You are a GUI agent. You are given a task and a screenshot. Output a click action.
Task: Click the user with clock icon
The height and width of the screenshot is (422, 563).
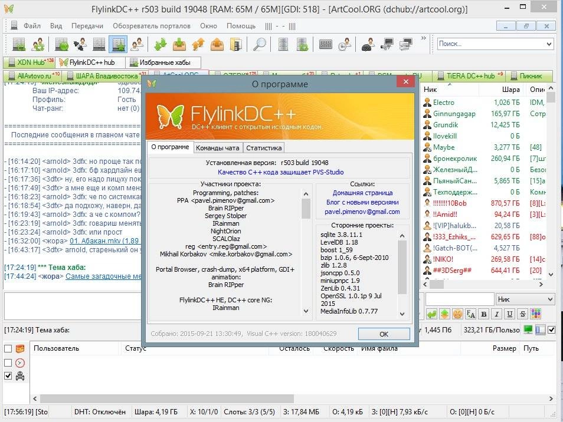(x=345, y=44)
